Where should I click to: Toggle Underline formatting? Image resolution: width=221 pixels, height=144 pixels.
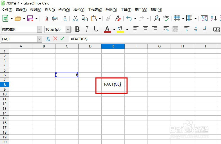(x=96, y=29)
